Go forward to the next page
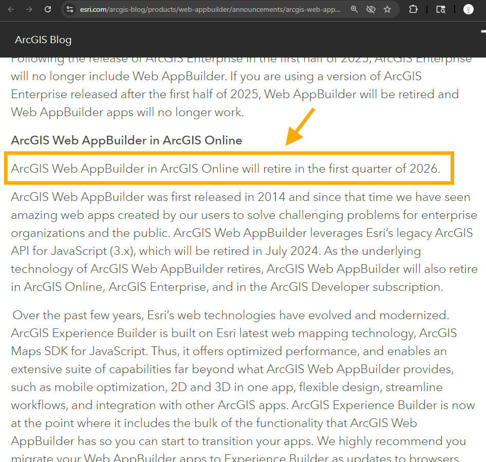This screenshot has width=486, height=462. pyautogui.click(x=29, y=9)
